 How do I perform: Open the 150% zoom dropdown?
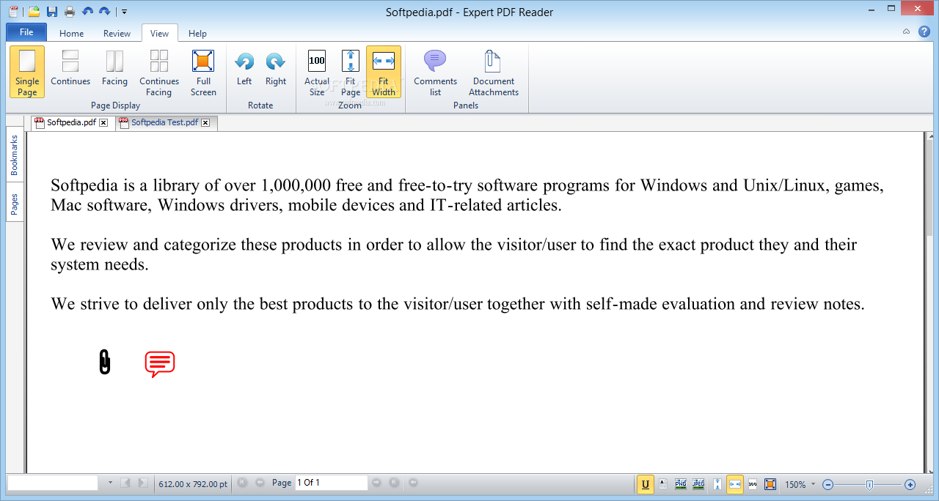click(x=813, y=485)
